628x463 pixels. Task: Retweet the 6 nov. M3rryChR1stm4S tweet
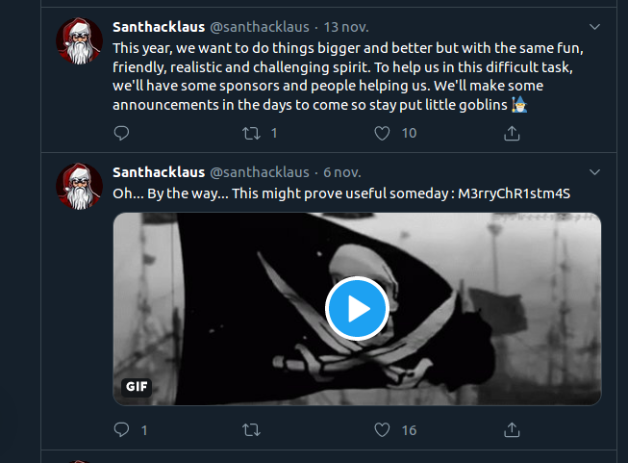click(251, 429)
